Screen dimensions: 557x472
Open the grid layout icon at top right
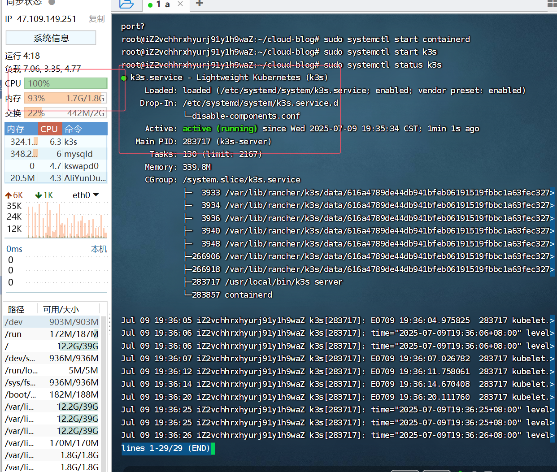(553, 4)
